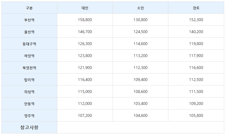The image size is (225, 134).
Task: Click 동대구역 경로 price 119,800
Action: click(196, 44)
